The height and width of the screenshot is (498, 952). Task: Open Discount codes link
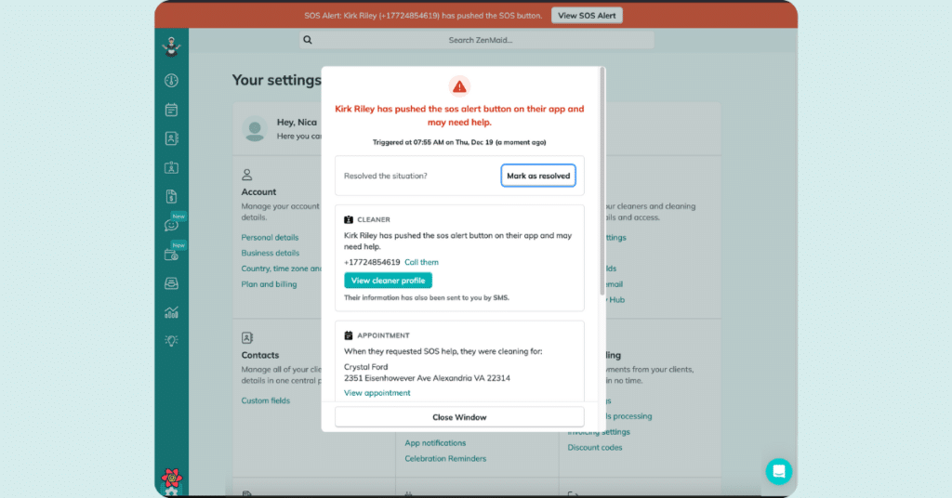tap(595, 448)
